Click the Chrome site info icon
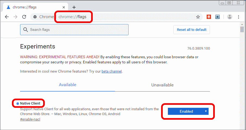The width and height of the screenshot is (246, 130). pos(35,17)
